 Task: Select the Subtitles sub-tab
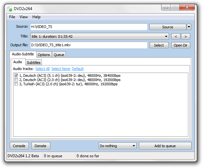click(34, 63)
